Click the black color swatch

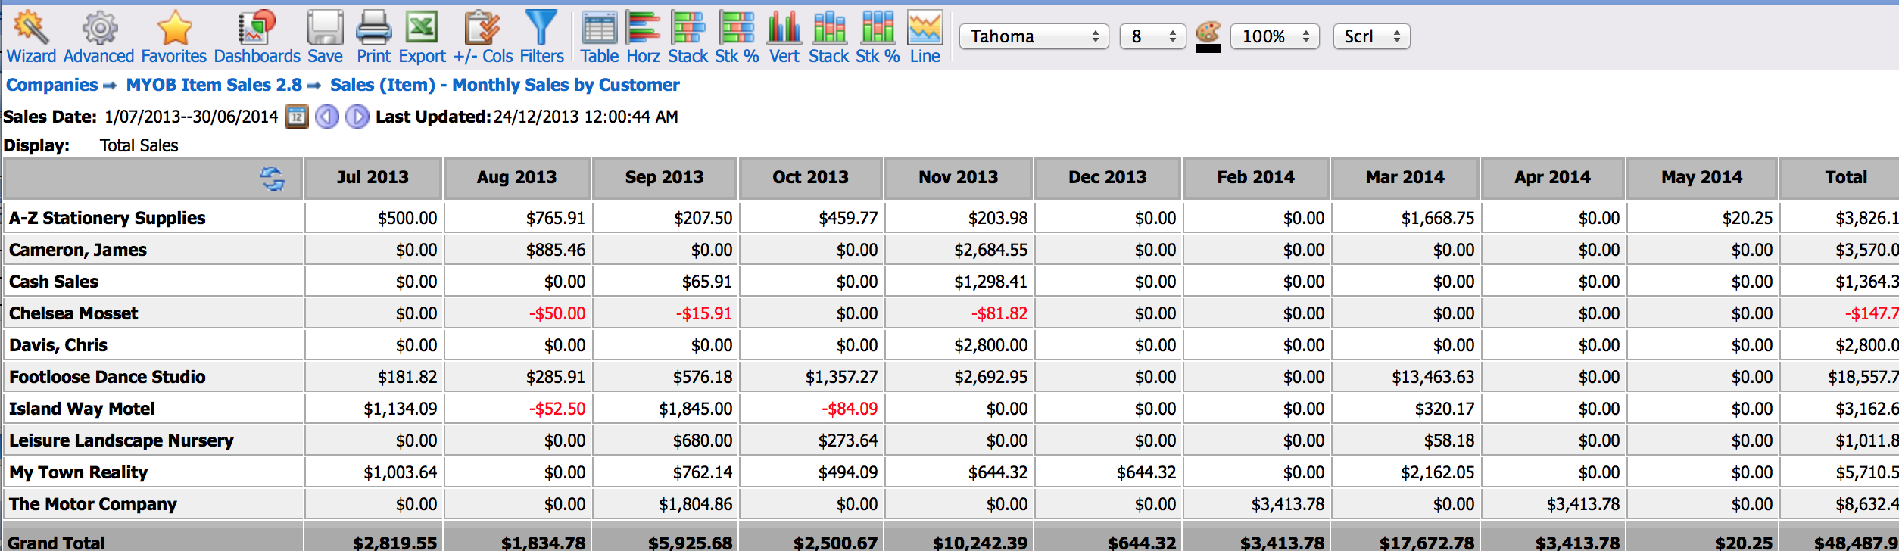1208,49
